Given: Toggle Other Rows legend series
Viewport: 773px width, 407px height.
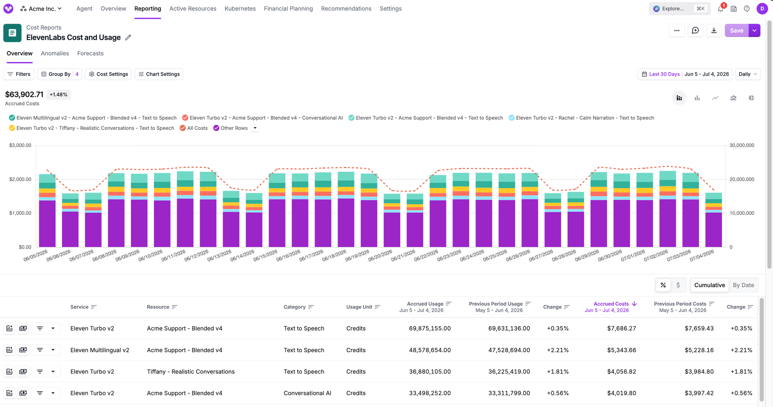Looking at the screenshot, I should coord(231,128).
